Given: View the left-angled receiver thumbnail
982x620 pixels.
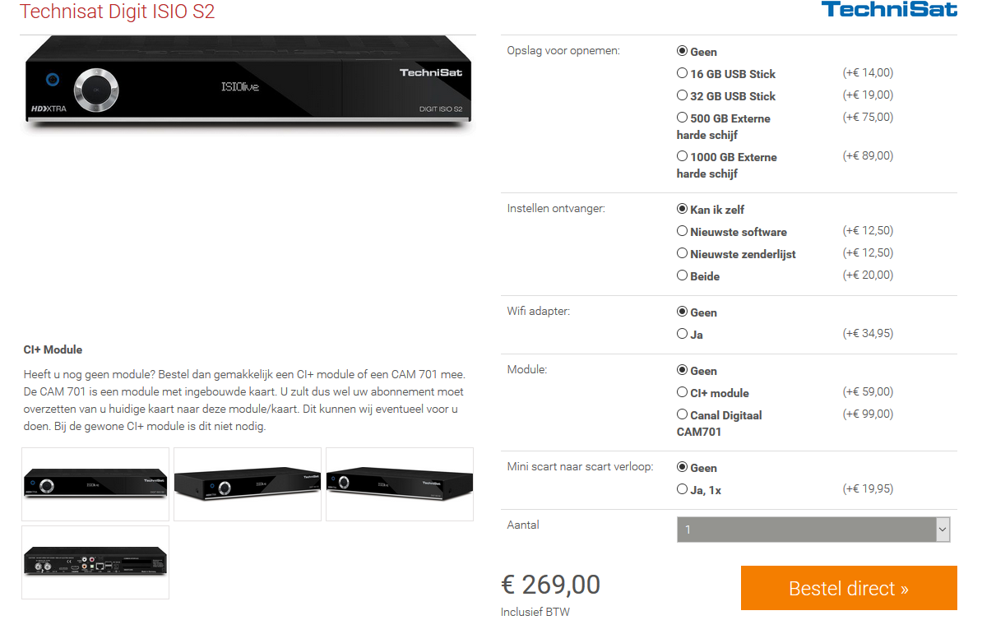Looking at the screenshot, I should point(248,484).
